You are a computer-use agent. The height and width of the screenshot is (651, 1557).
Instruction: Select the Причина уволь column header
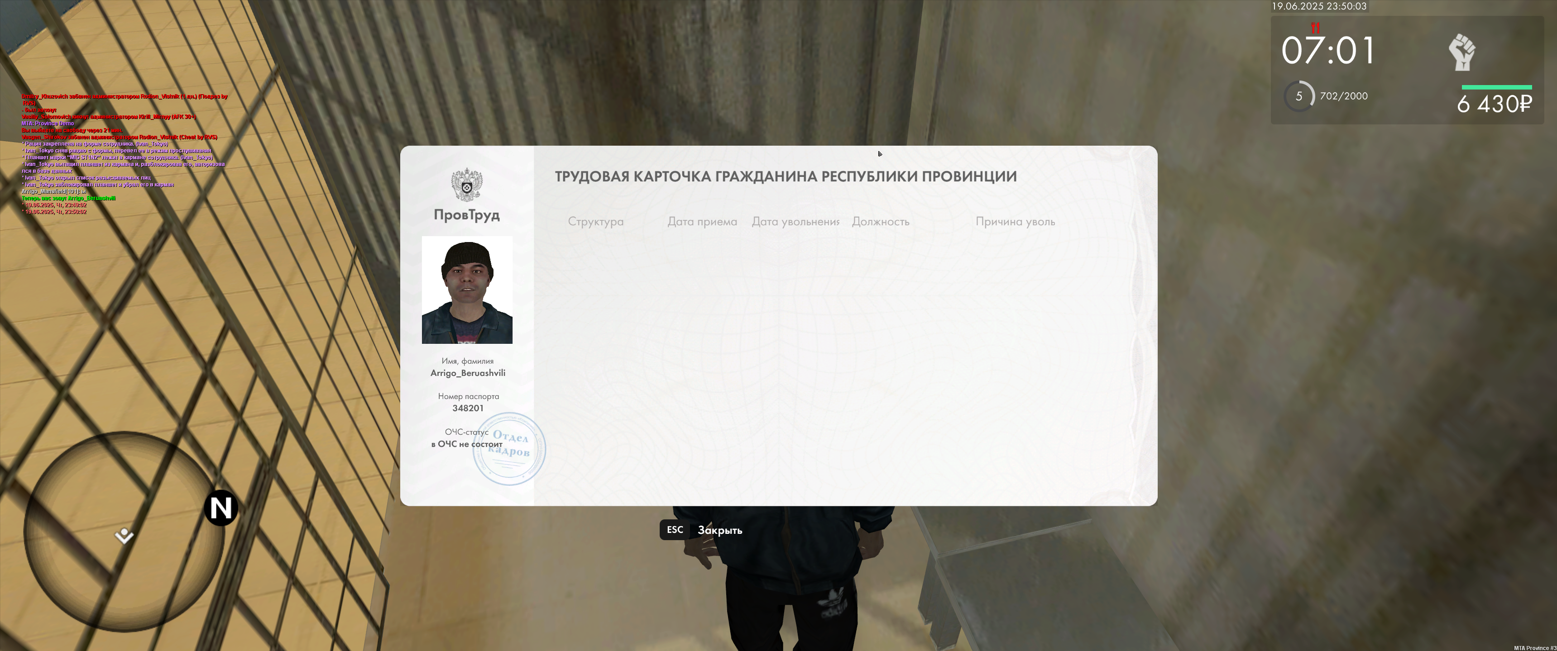[x=1016, y=222]
